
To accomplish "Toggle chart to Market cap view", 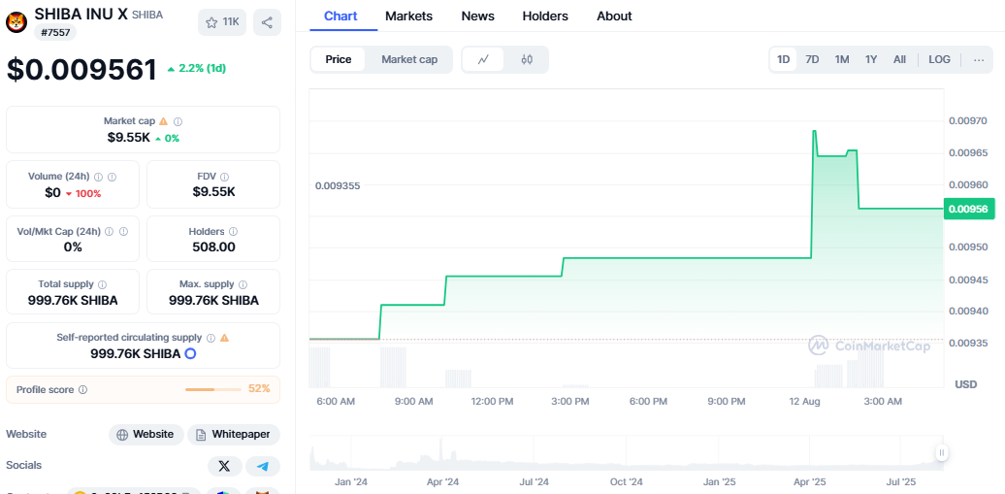I will click(x=409, y=59).
